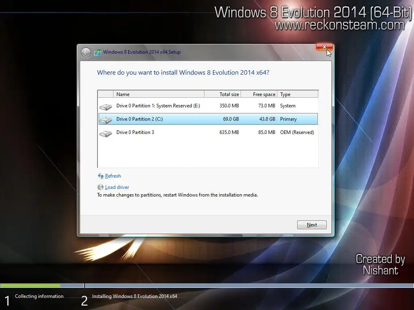Click the Installing Windows 8 Evolution 2014 x64 step label
414x310 pixels.
(134, 296)
